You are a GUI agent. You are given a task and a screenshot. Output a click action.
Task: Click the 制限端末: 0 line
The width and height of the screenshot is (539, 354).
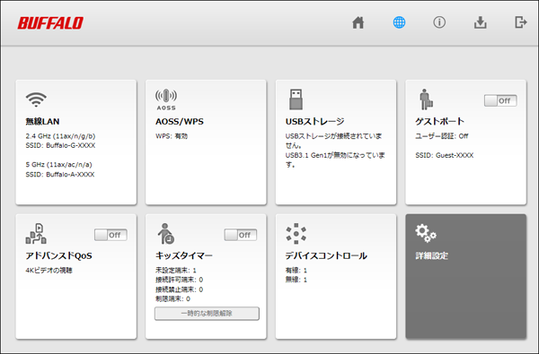(172, 299)
